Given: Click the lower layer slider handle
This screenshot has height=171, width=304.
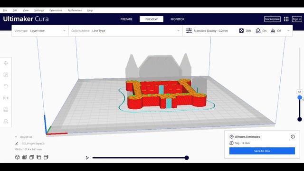Looking at the screenshot, I should pos(300,119).
